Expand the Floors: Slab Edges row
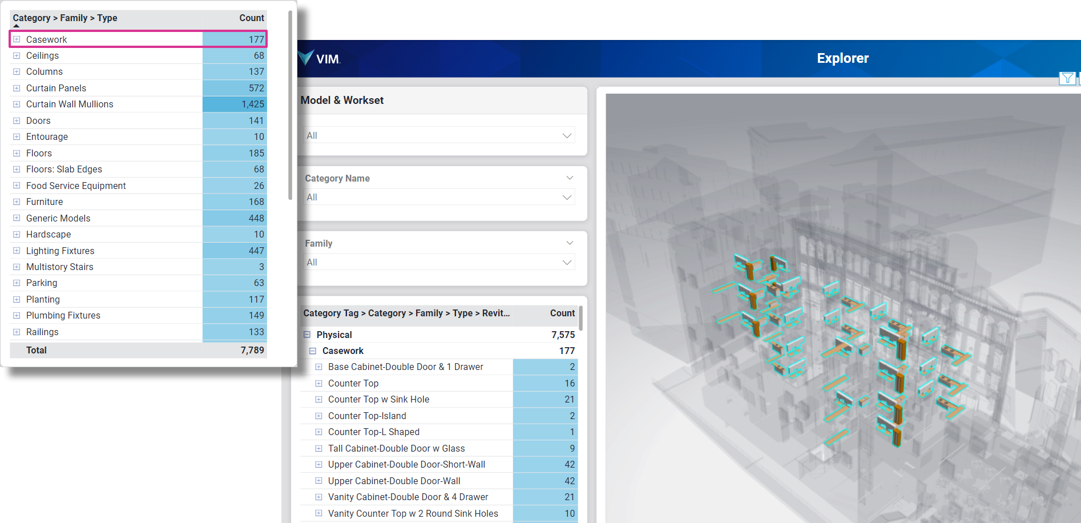 point(17,169)
